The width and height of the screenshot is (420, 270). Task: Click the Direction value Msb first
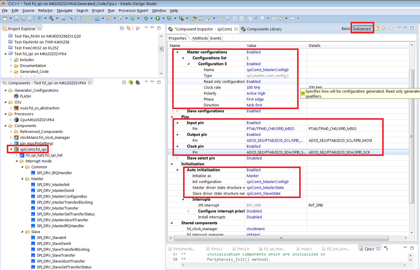click(254, 105)
